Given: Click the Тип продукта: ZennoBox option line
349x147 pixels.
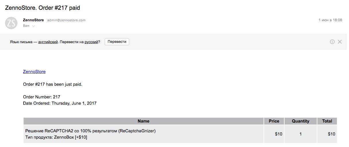Looking at the screenshot, I should coord(56,138).
